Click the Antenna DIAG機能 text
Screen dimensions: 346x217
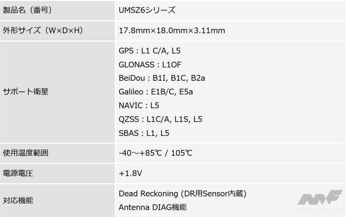tap(153, 207)
